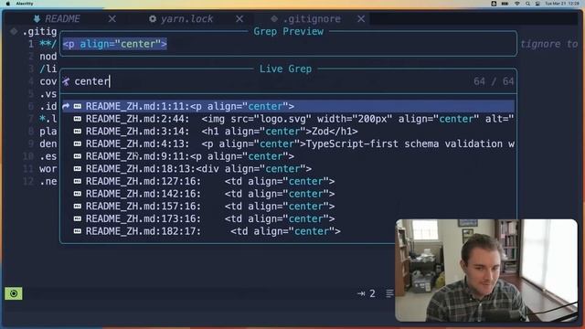Open Spotlight search from the menu bar

[x=527, y=4]
